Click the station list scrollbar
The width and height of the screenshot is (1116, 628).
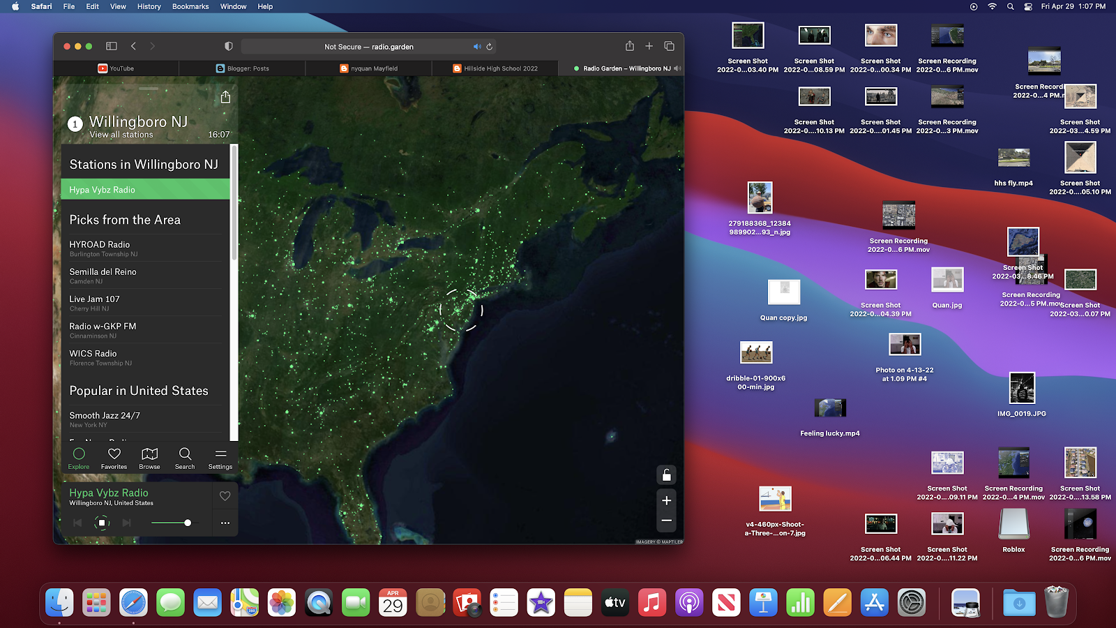234,202
